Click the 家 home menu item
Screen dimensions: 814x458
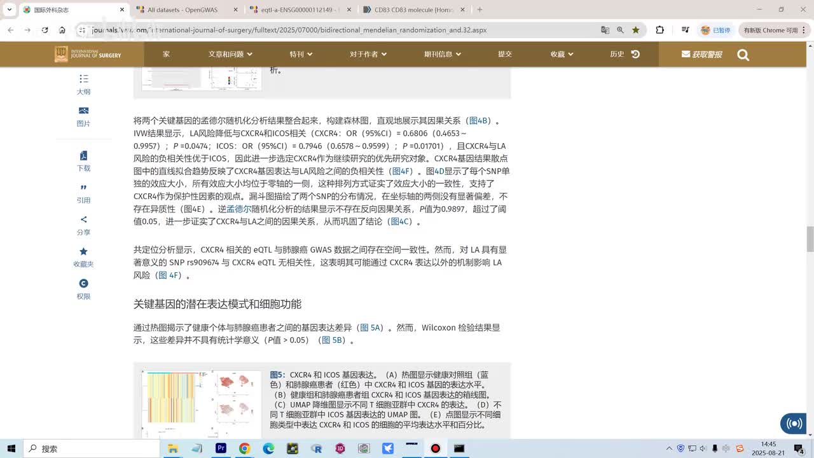pos(166,54)
